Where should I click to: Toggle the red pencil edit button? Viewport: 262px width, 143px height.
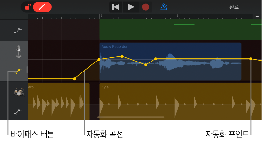[x=42, y=7]
